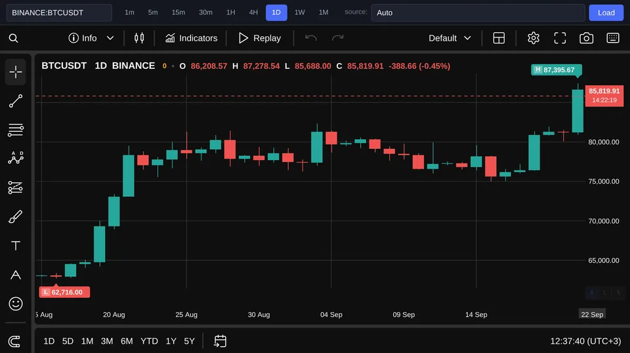This screenshot has height=353, width=630.
Task: Switch to the 5m timeframe
Action: 153,12
